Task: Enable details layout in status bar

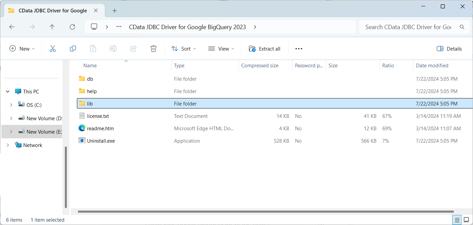Action: [457, 220]
